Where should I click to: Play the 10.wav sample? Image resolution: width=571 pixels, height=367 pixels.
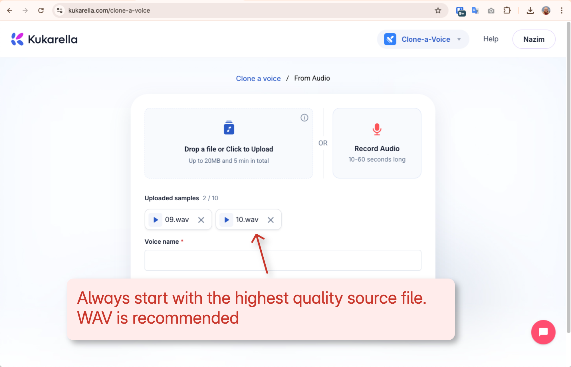[x=227, y=220]
